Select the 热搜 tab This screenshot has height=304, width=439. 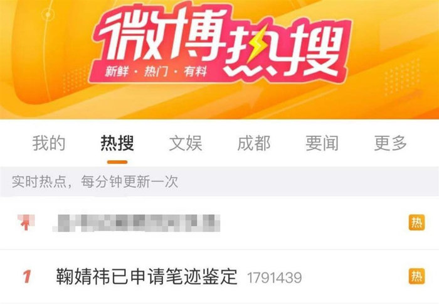tap(117, 143)
